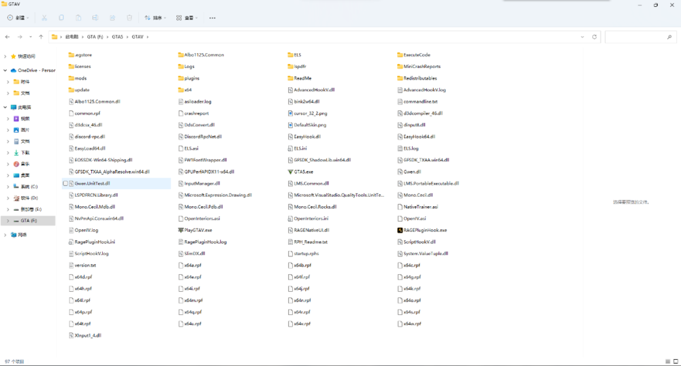Select the PlayGTAV.exe launcher icon

click(x=180, y=230)
